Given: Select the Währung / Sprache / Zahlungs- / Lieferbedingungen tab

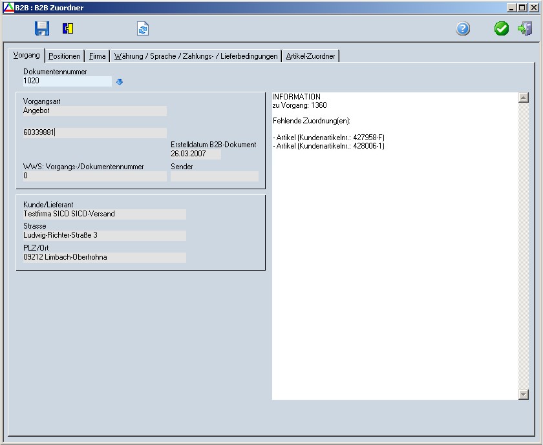Looking at the screenshot, I should point(196,56).
